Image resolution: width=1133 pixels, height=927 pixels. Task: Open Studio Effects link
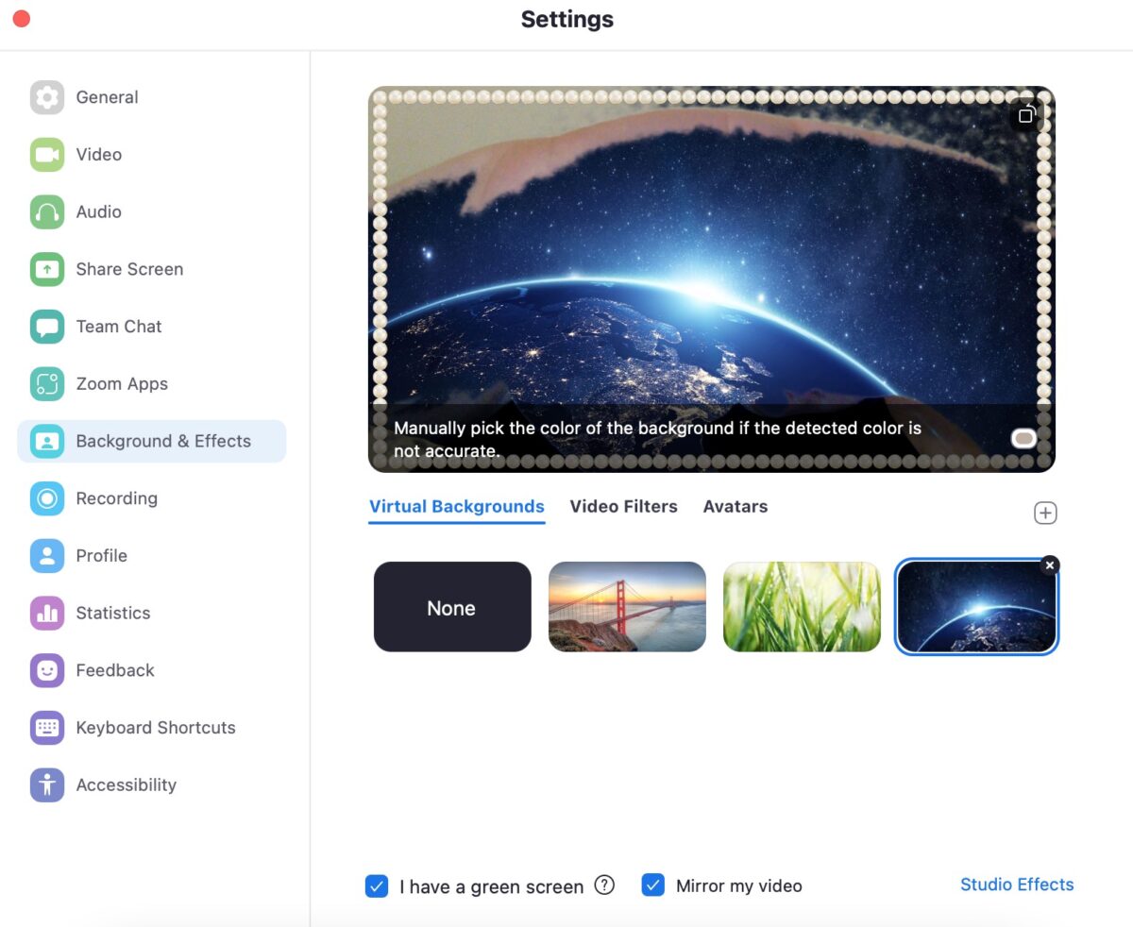(1017, 885)
